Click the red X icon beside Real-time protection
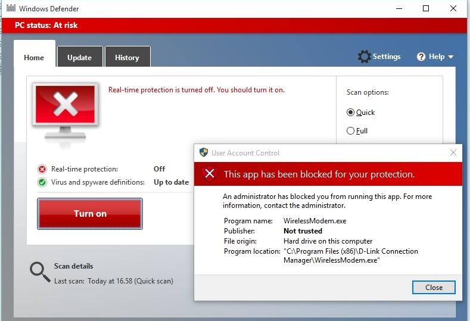 [x=42, y=169]
